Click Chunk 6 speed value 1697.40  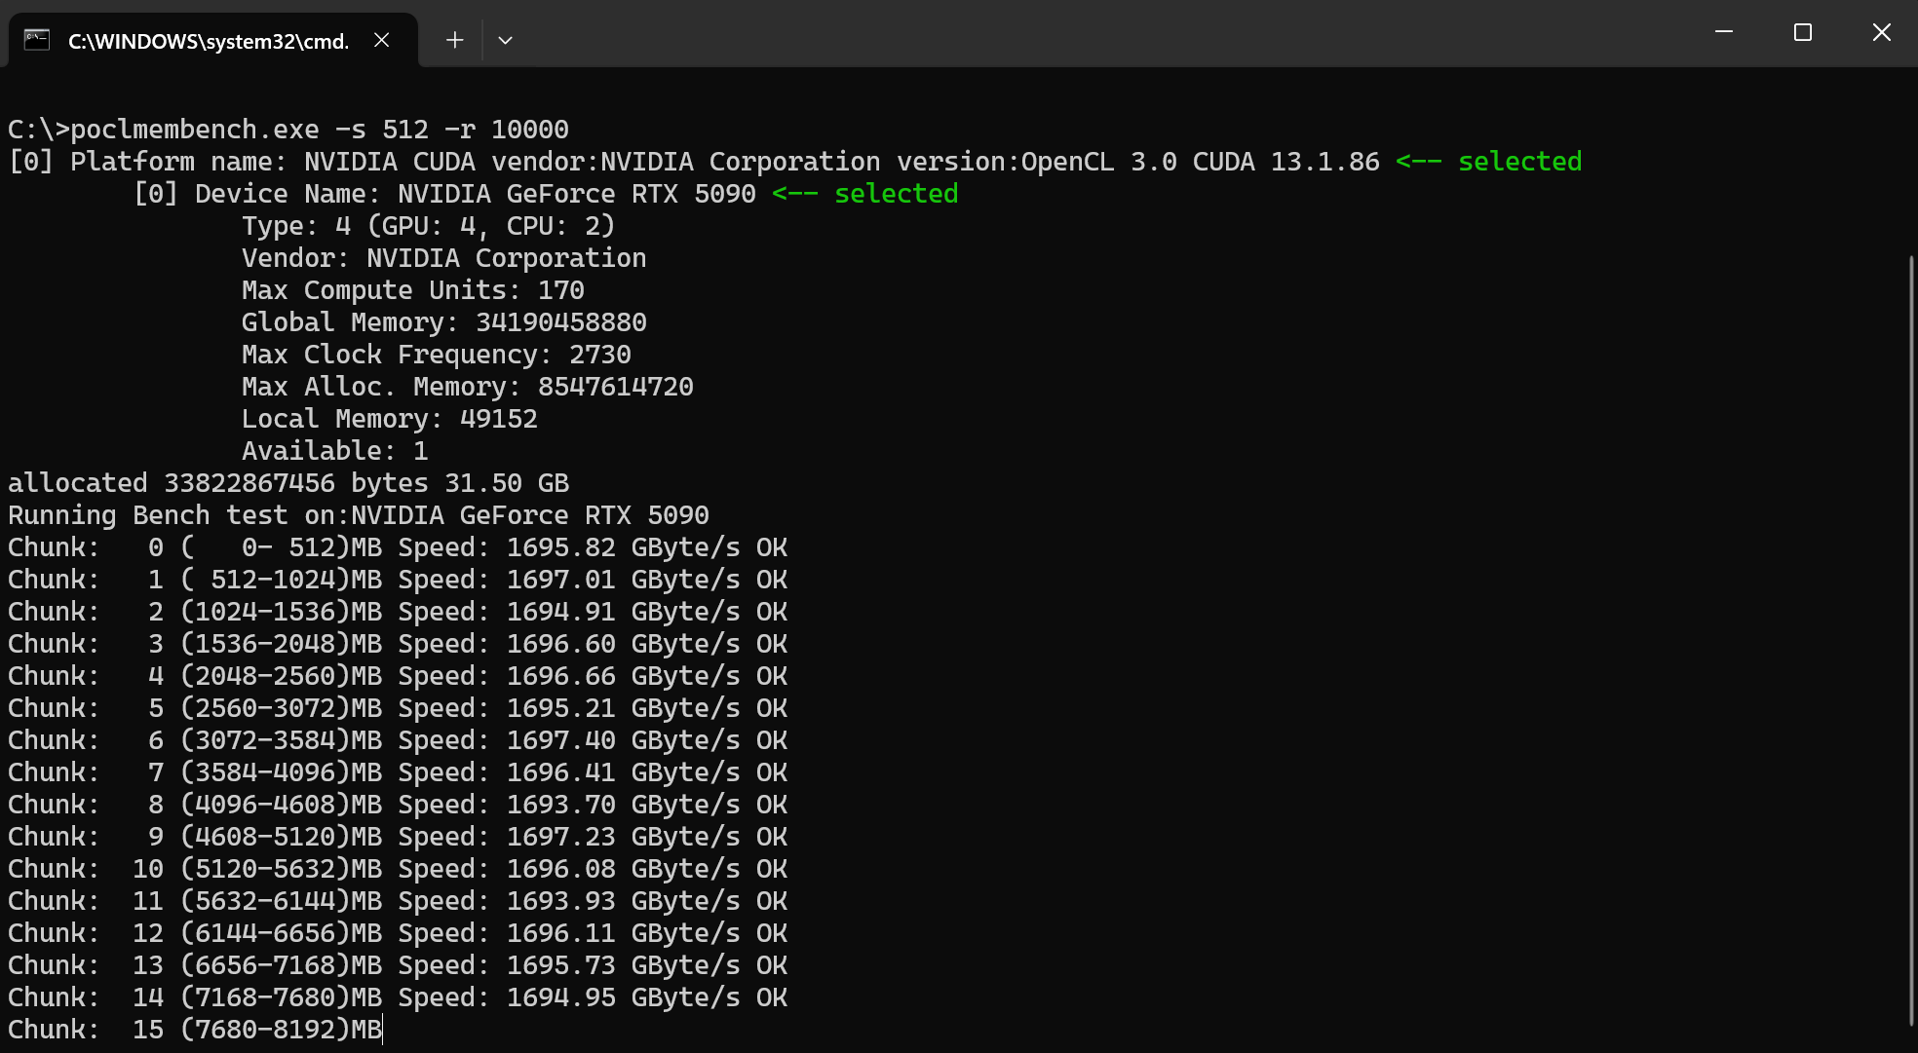(560, 740)
